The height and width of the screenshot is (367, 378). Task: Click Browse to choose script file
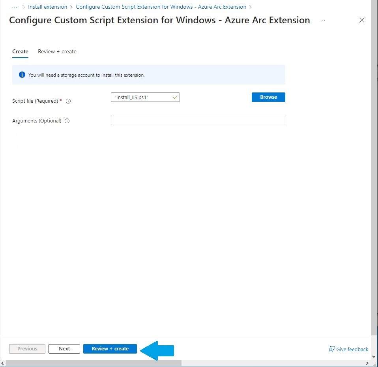click(268, 97)
